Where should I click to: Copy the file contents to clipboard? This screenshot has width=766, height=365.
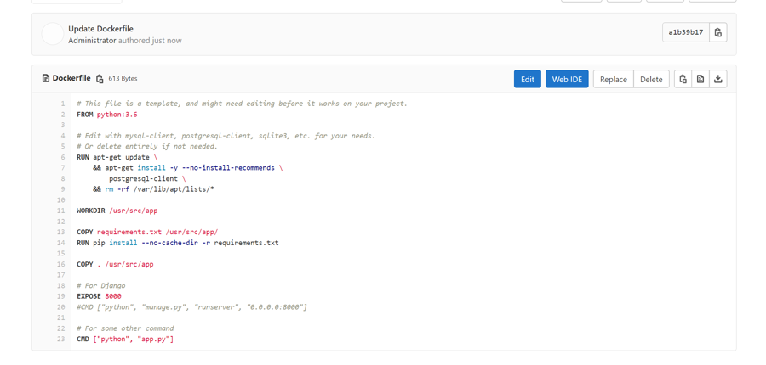tap(683, 79)
